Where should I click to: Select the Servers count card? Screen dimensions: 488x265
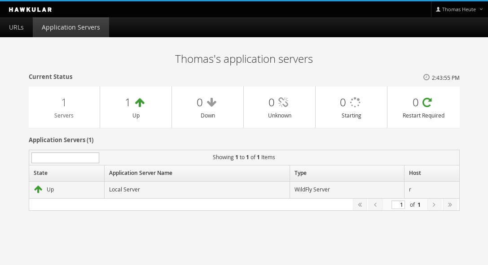click(64, 107)
